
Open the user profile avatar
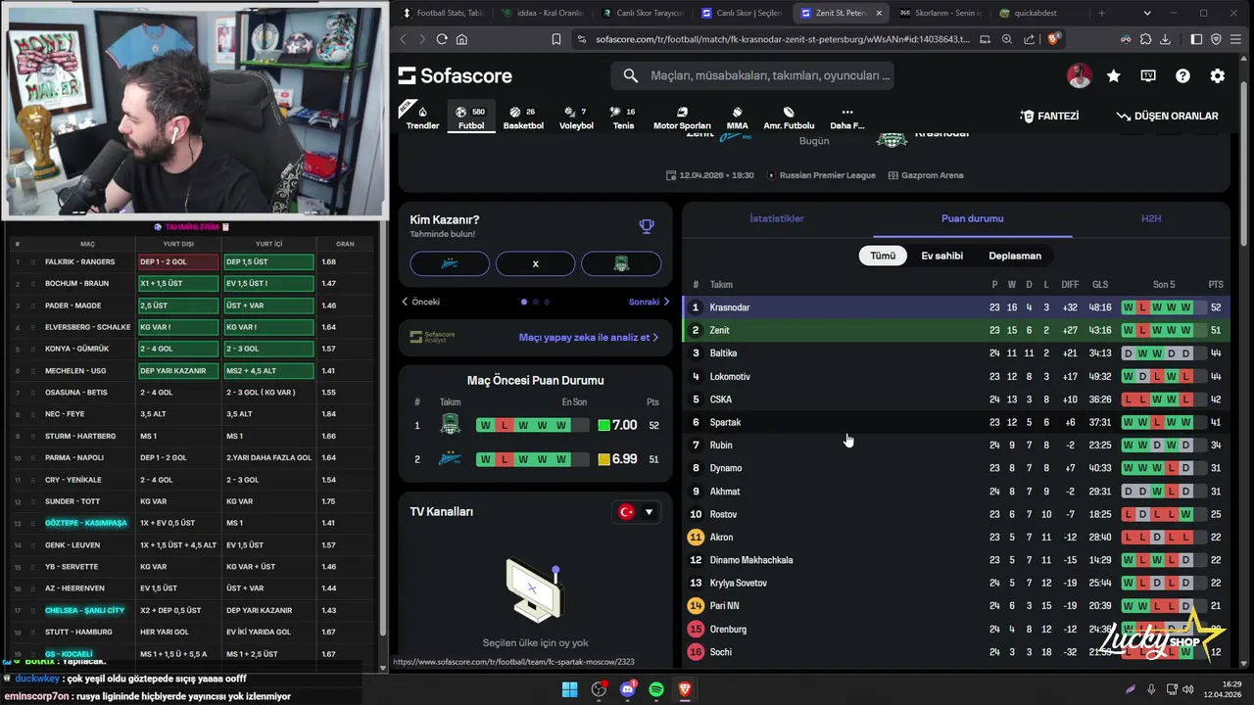click(x=1079, y=75)
